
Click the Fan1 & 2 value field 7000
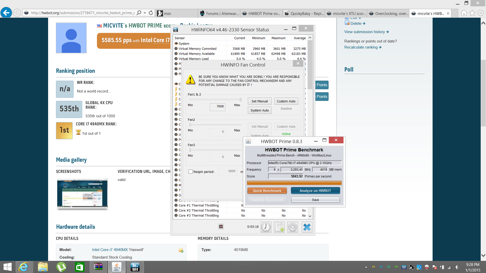[x=217, y=107]
